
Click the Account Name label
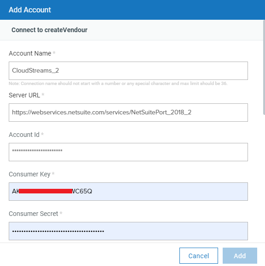[30, 53]
